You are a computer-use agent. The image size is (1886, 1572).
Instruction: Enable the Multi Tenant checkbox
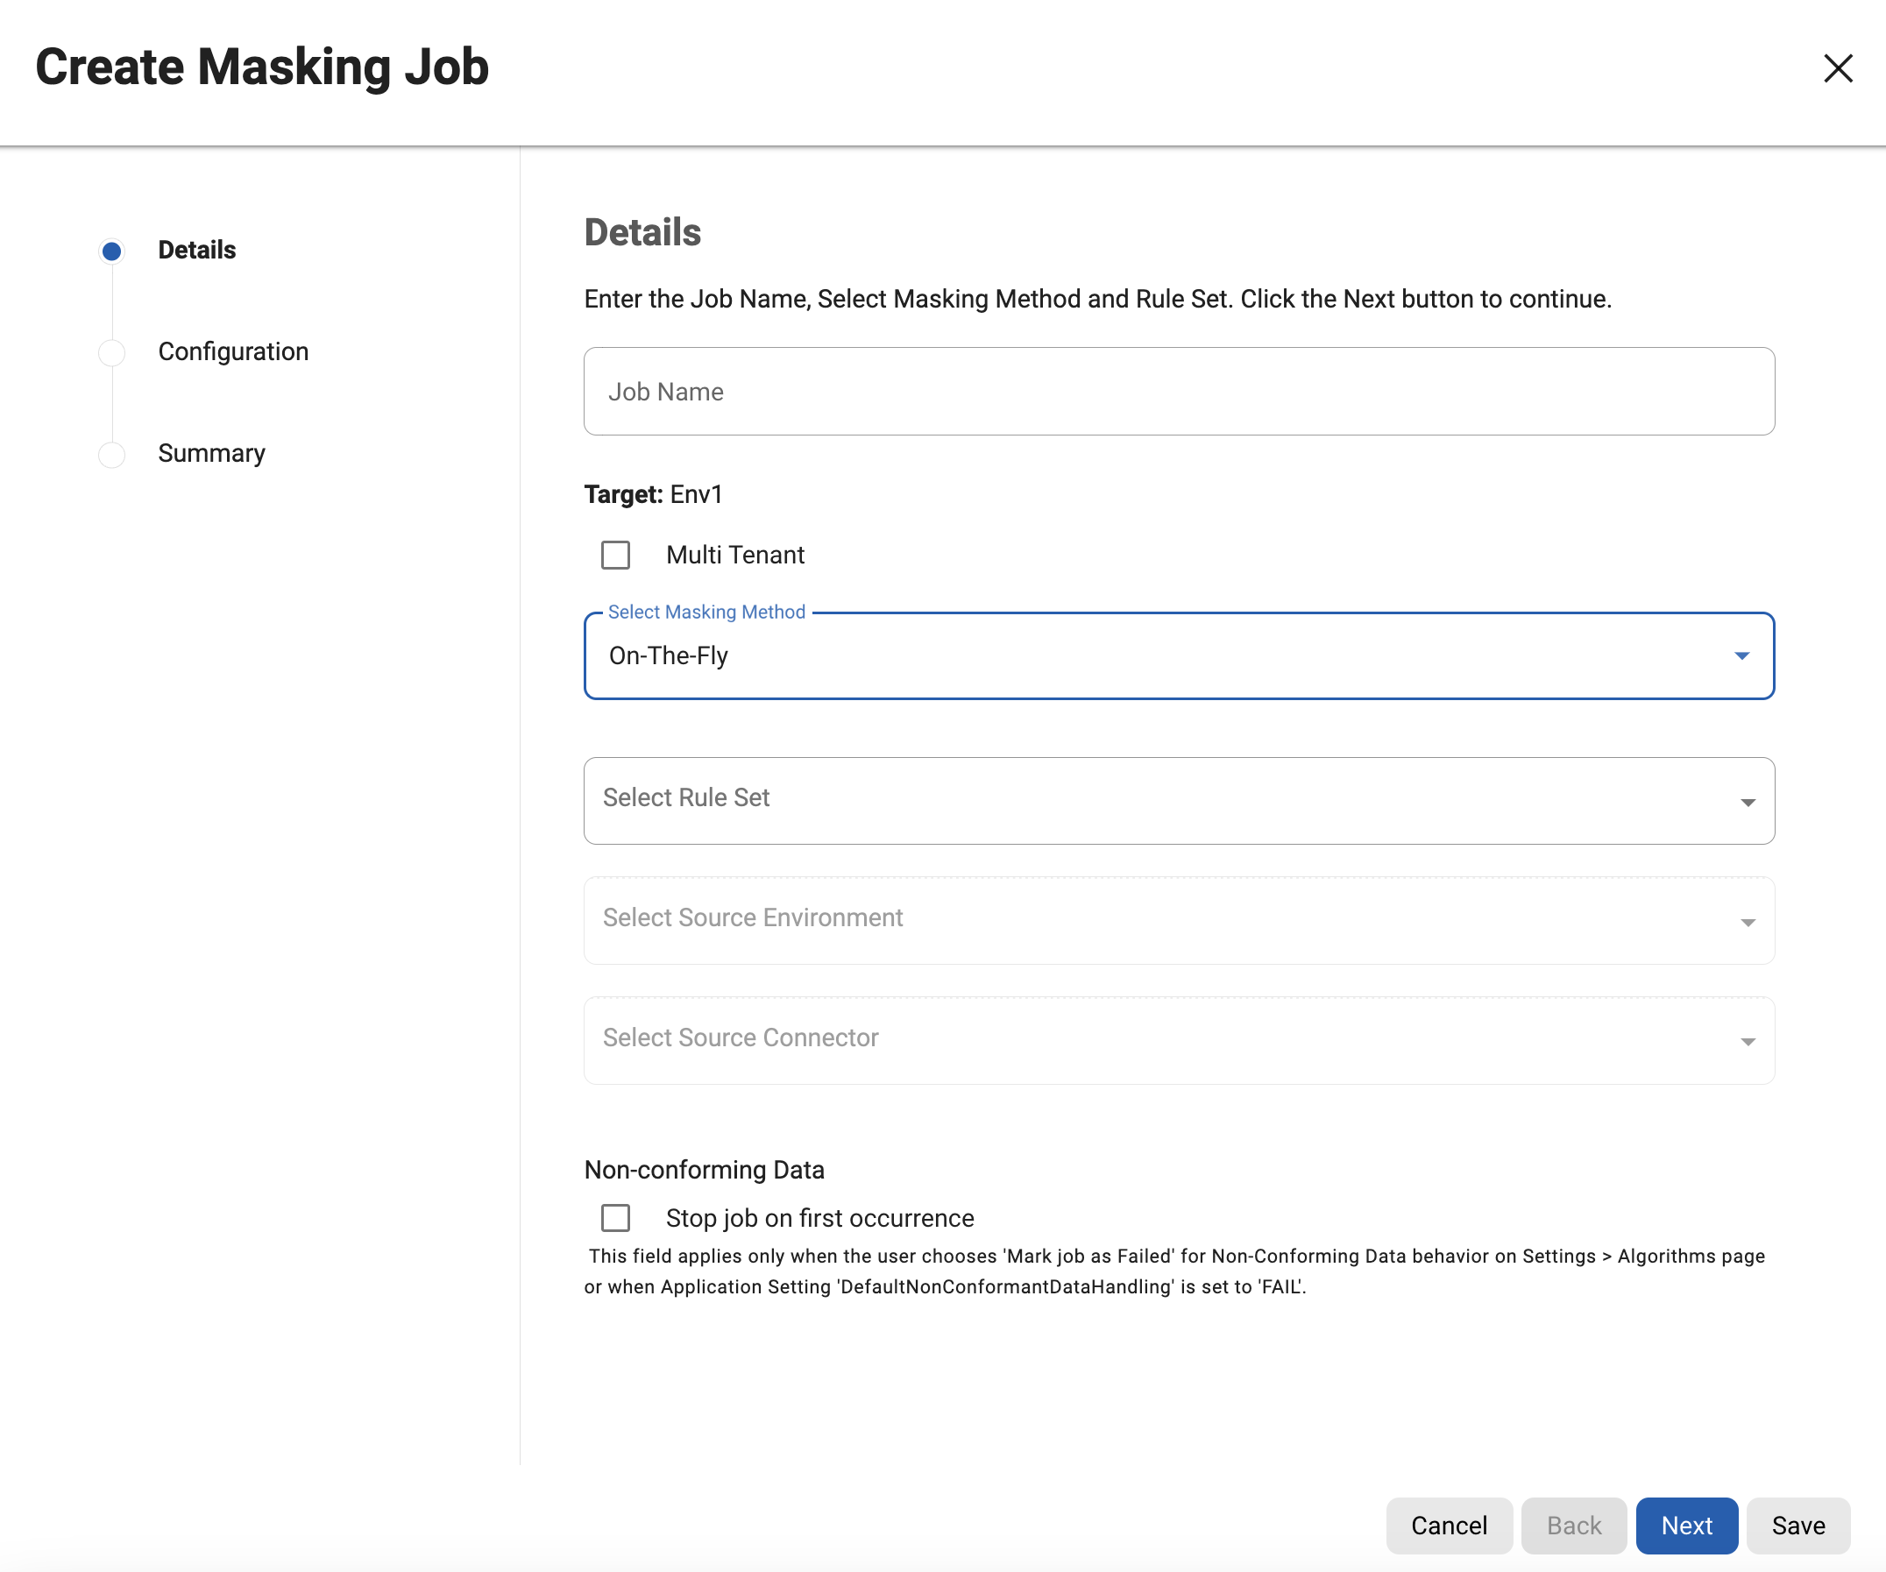pyautogui.click(x=615, y=555)
